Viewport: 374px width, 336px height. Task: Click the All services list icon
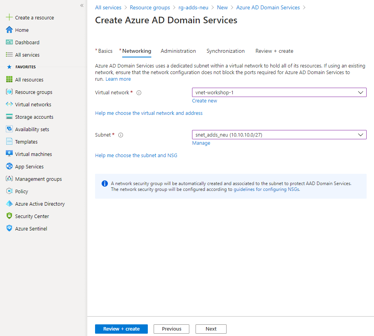coord(9,55)
